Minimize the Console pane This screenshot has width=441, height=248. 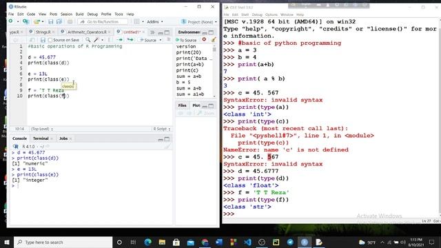point(161,139)
